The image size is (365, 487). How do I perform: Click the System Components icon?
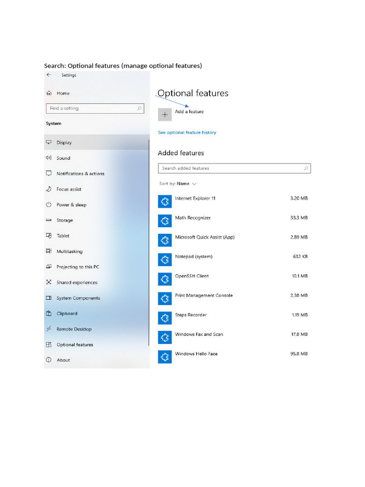point(49,298)
